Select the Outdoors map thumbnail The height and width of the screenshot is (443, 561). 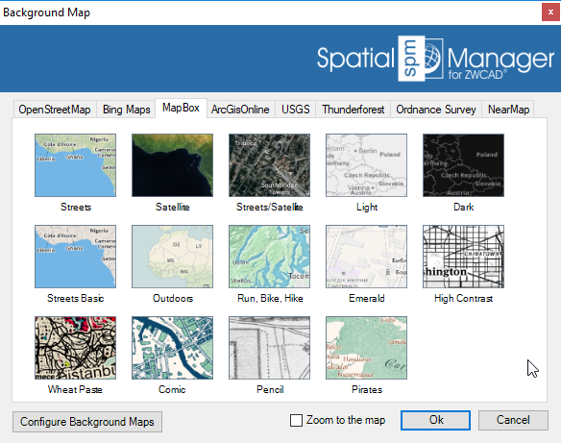(172, 257)
